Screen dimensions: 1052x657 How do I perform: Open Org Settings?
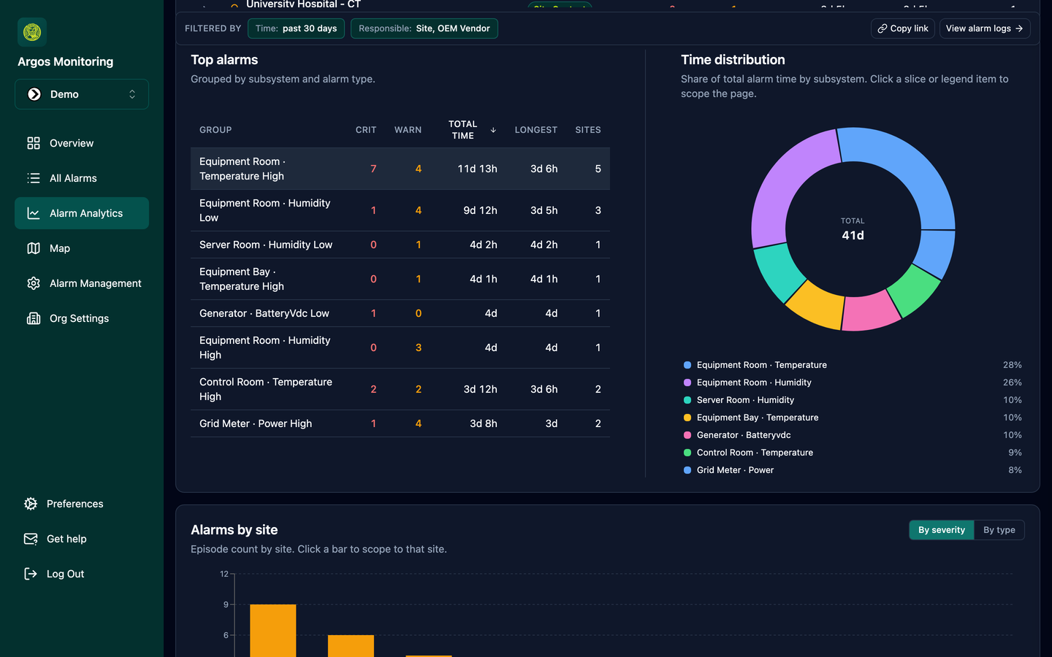click(x=82, y=318)
